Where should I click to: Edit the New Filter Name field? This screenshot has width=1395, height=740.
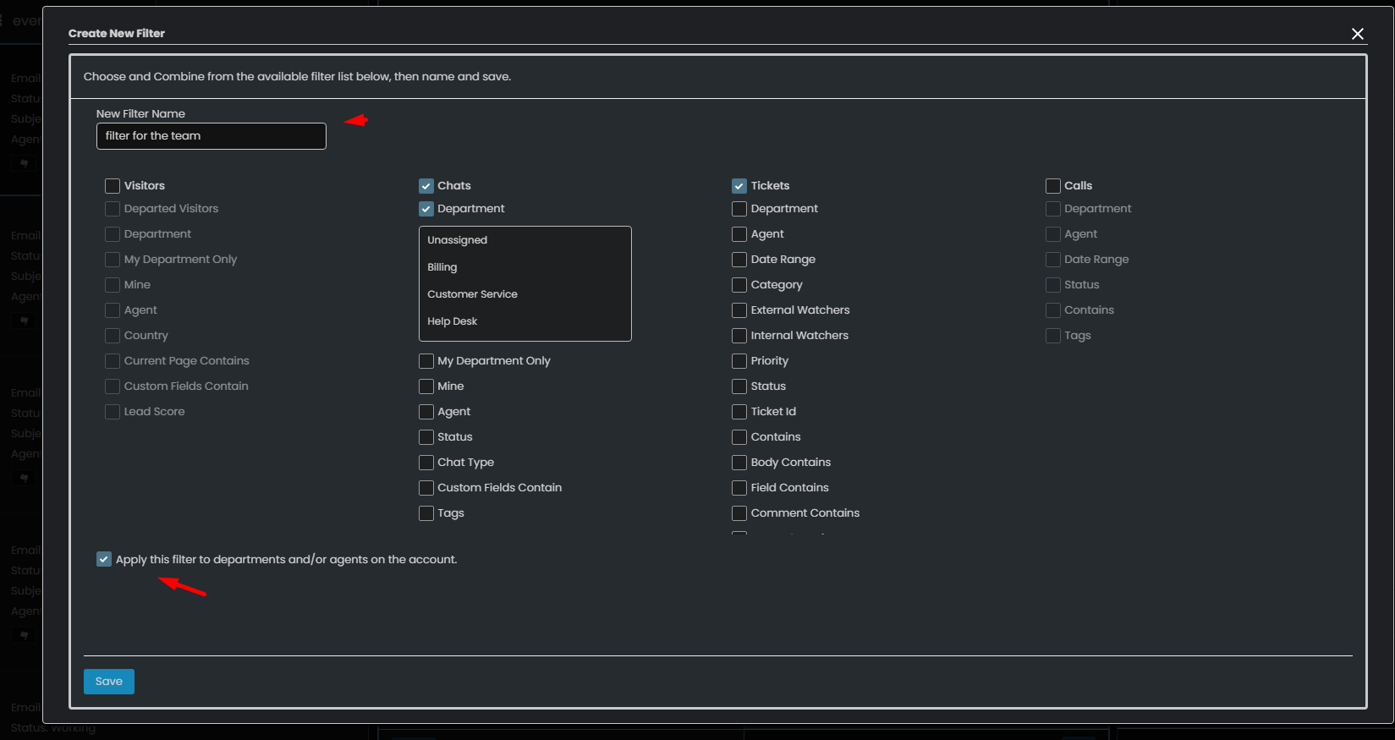pos(211,136)
